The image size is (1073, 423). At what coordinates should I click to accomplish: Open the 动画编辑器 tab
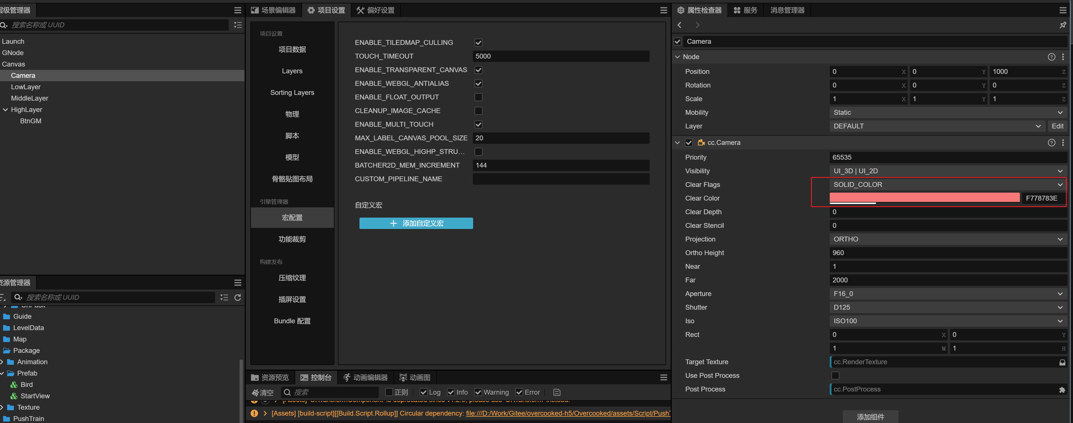point(365,377)
